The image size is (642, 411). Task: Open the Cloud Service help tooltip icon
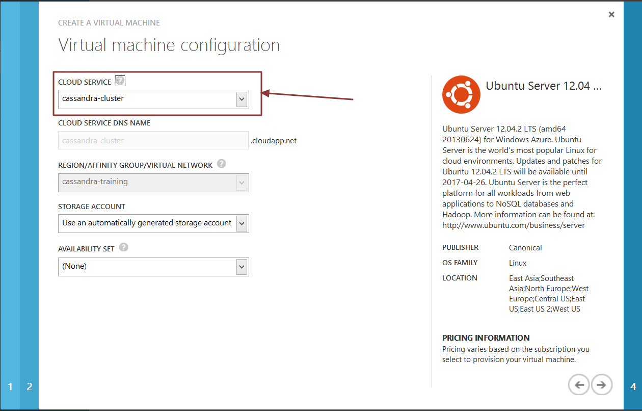pyautogui.click(x=120, y=81)
